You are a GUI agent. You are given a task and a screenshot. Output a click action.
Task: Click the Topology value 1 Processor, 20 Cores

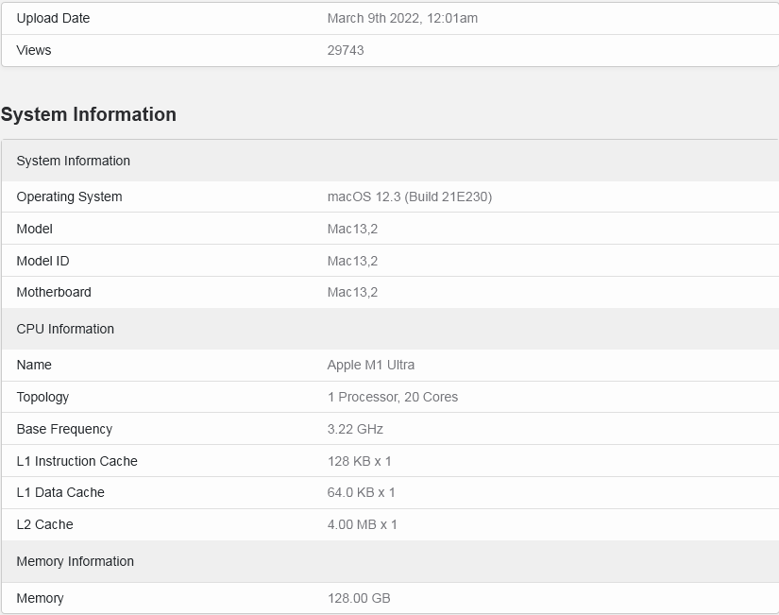tap(393, 397)
